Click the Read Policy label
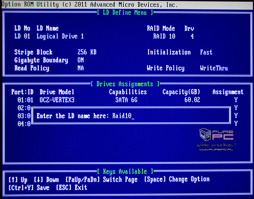The width and height of the screenshot is (254, 199). [32, 68]
